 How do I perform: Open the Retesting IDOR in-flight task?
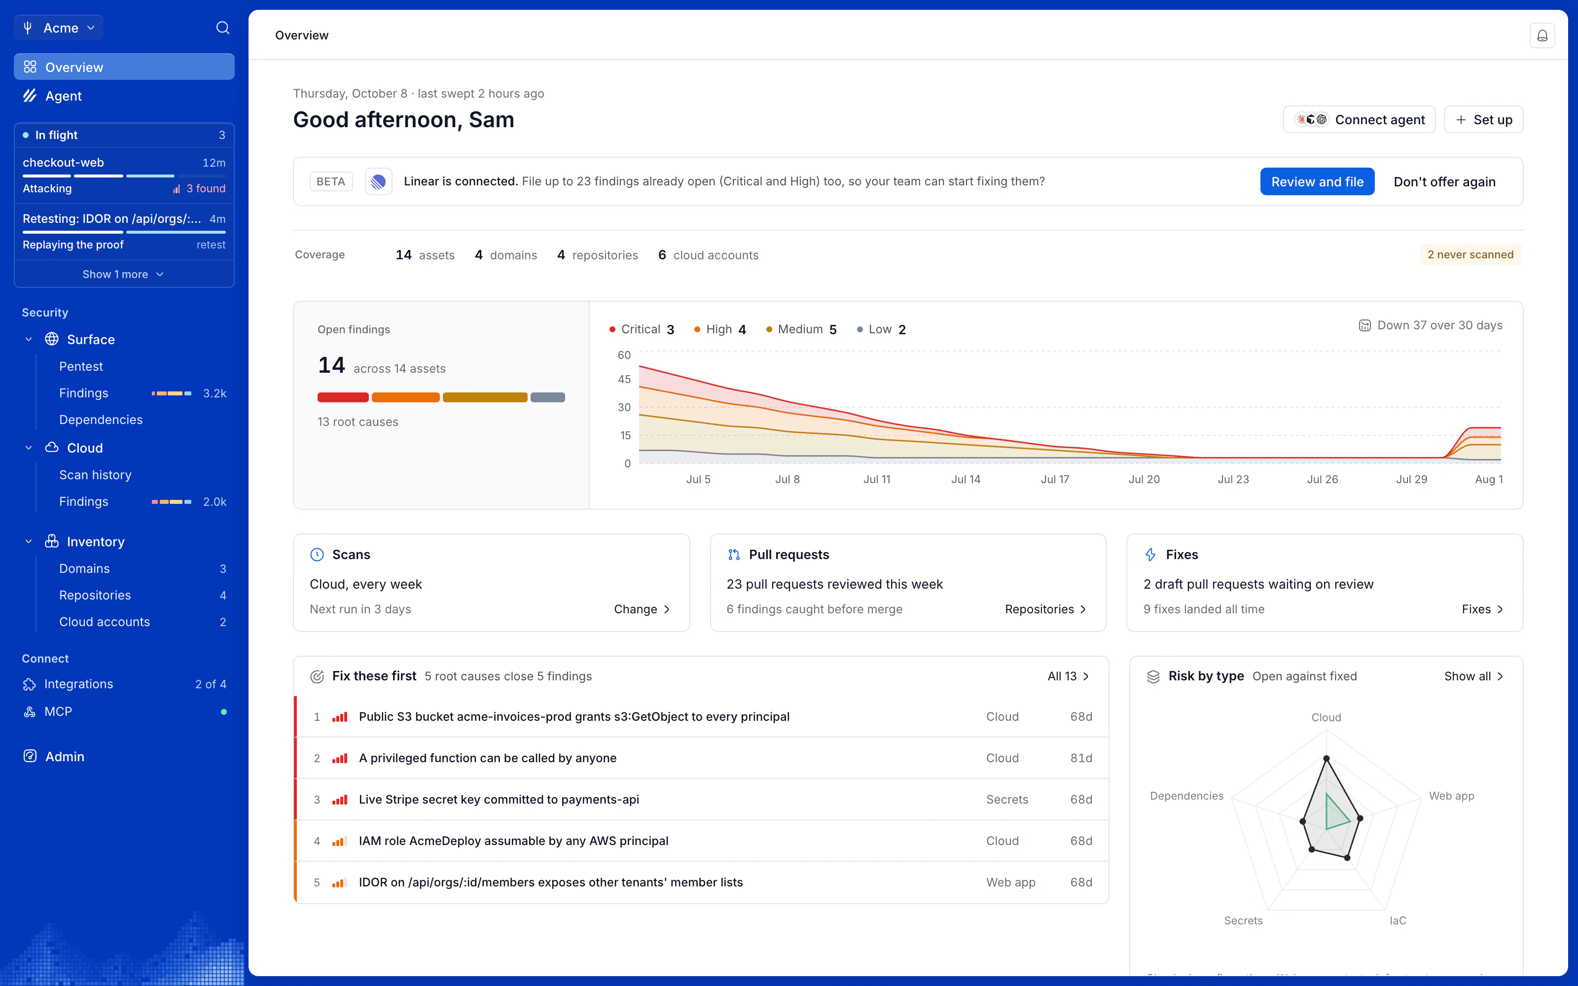(124, 232)
